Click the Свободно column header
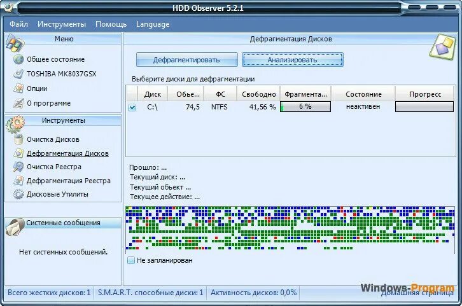The image size is (462, 306). tap(258, 94)
